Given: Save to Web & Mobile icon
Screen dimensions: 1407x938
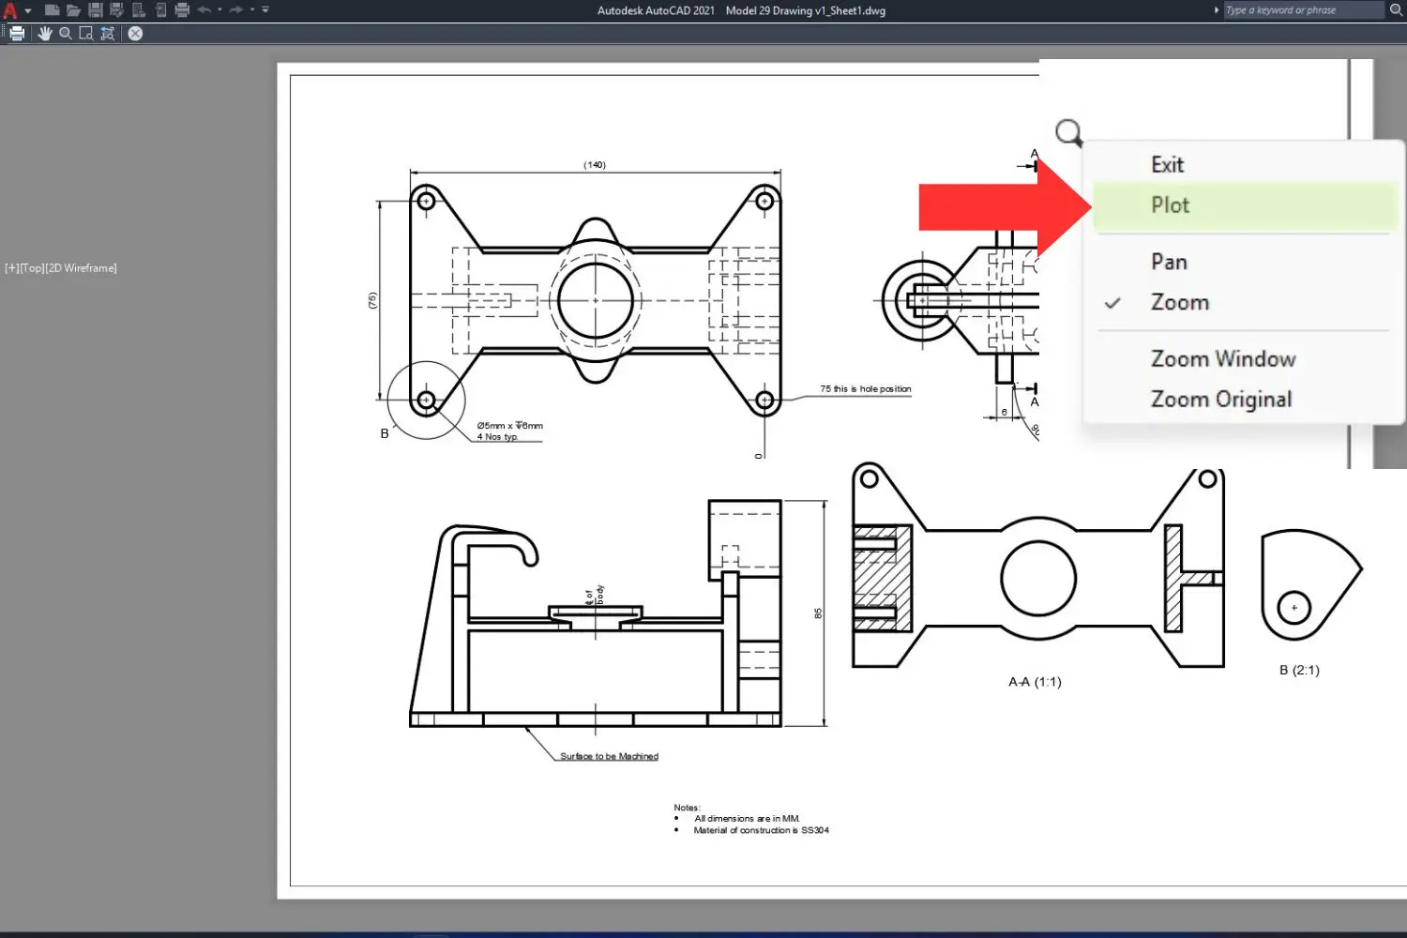Looking at the screenshot, I should [160, 10].
